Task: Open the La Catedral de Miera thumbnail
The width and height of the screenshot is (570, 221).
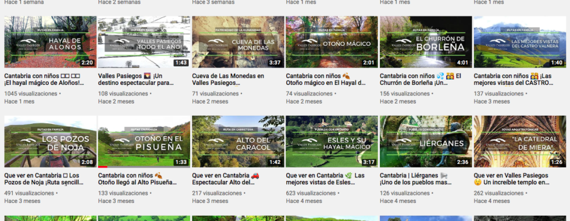Action: 520,141
